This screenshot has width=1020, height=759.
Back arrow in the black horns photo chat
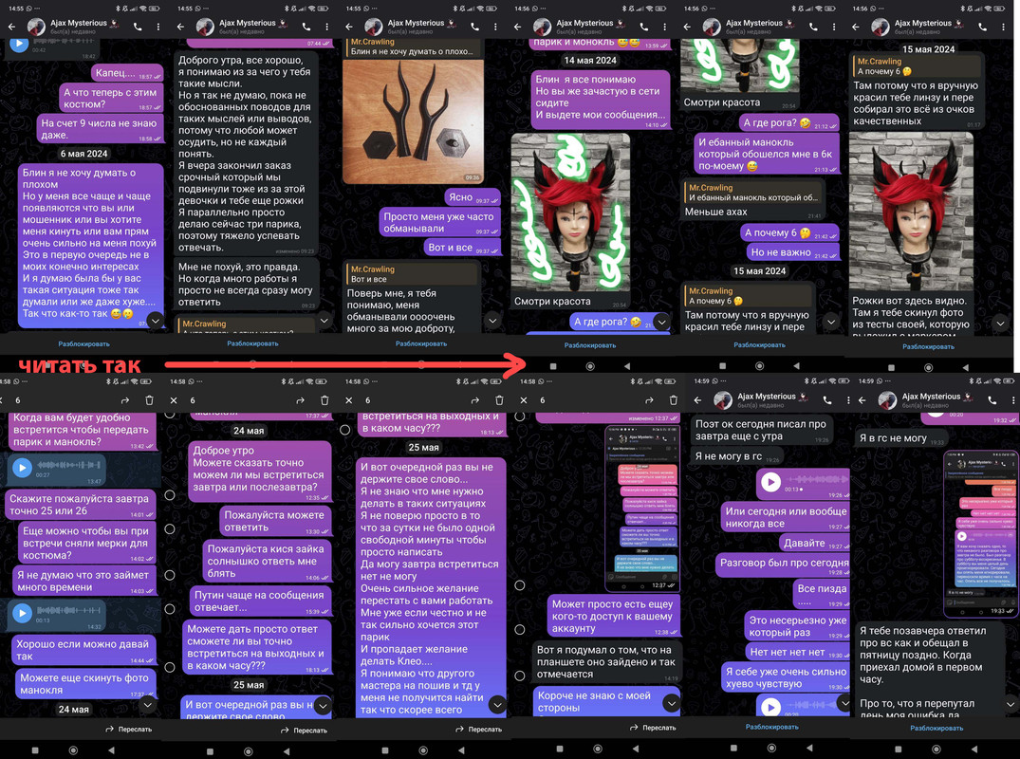pyautogui.click(x=348, y=27)
